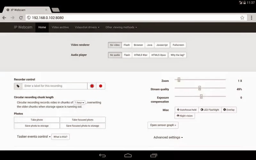Image resolution: width=256 pixels, height=160 pixels.
Task: Select Javascript video renderer
Action: click(x=162, y=45)
